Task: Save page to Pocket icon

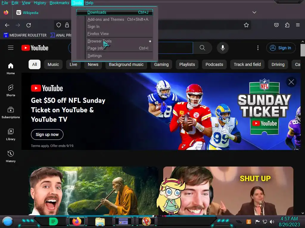Action: (x=276, y=25)
